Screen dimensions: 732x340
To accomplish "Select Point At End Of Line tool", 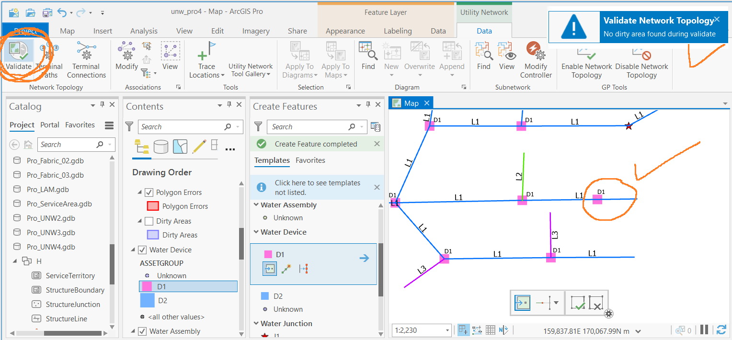I will pos(286,269).
